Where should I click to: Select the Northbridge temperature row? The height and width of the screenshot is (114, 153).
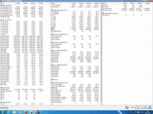[75, 13]
